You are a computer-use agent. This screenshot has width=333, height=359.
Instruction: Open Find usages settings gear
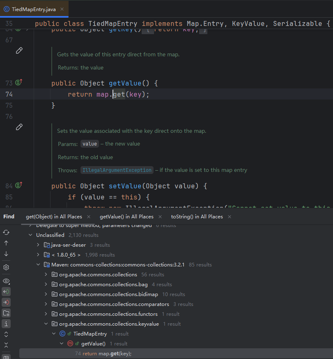[6, 267]
